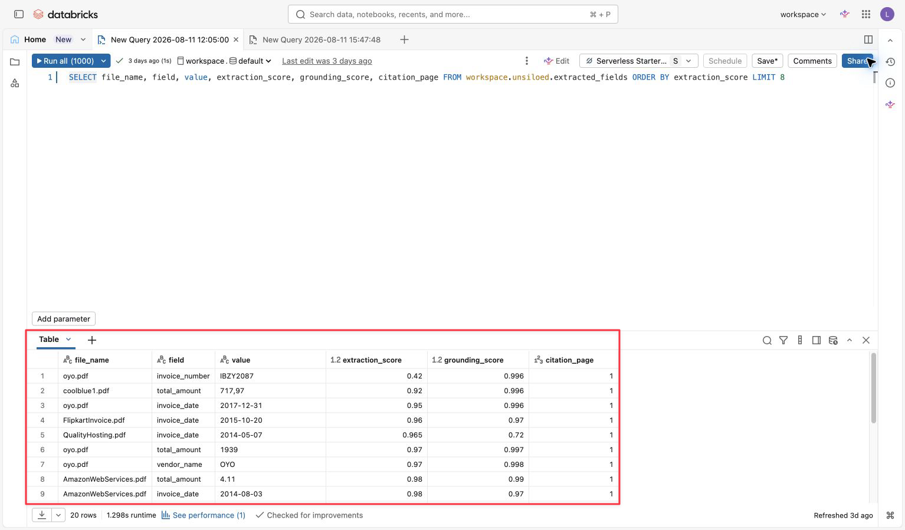Open the query version history icon
905x530 pixels.
890,62
